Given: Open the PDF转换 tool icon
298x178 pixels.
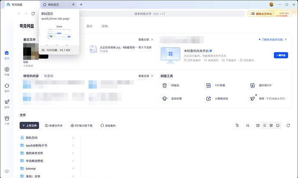Looking at the screenshot, I should 209,86.
